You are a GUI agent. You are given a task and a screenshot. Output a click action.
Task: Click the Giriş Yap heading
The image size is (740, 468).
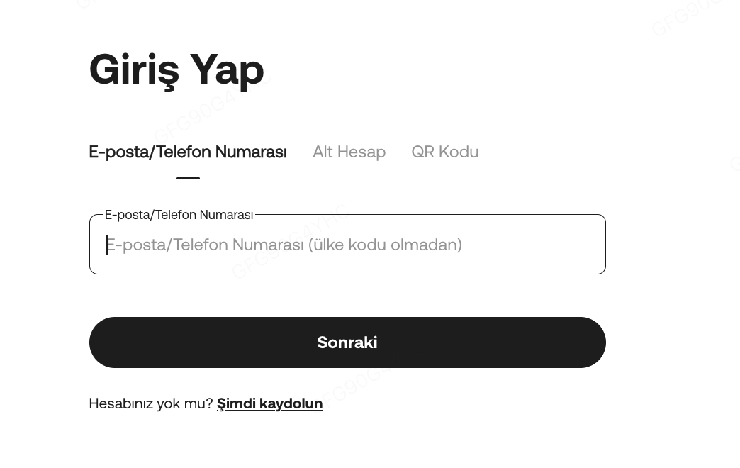176,69
